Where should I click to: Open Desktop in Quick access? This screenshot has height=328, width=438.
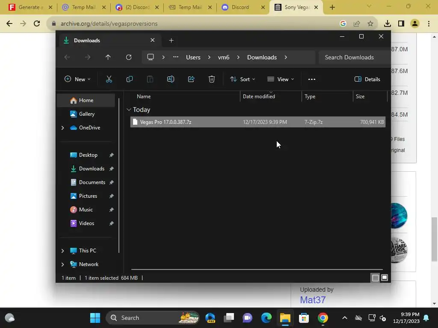tap(88, 155)
